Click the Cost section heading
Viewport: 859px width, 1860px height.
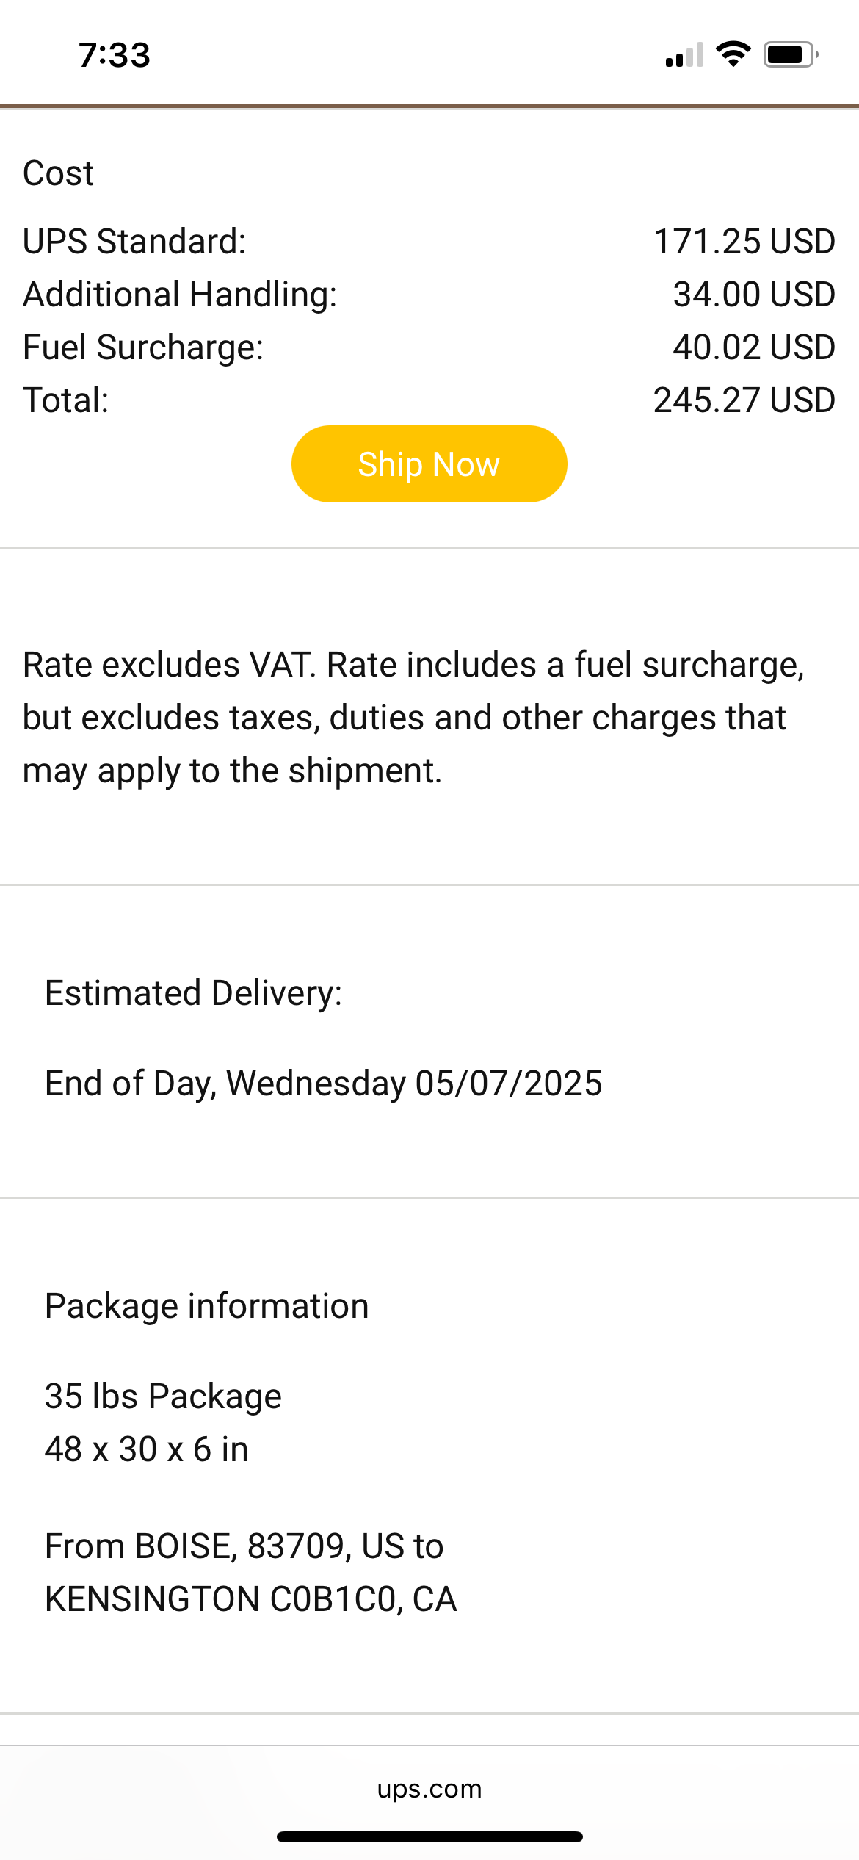[x=59, y=173]
